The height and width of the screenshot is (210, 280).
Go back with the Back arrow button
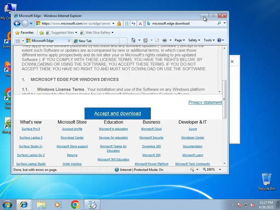17,24
